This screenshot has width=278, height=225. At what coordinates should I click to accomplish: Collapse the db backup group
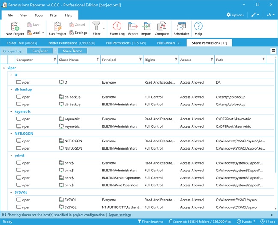click(x=11, y=90)
